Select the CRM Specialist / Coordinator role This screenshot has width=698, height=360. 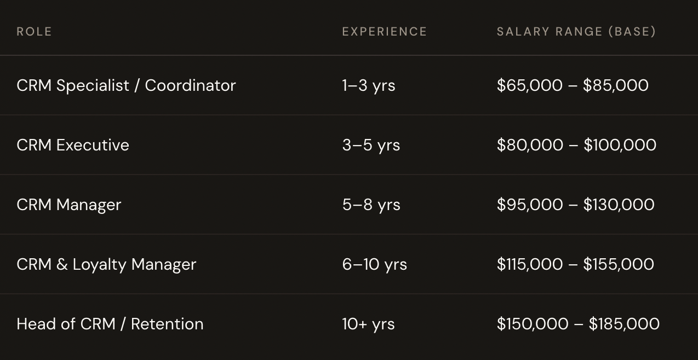coord(126,85)
